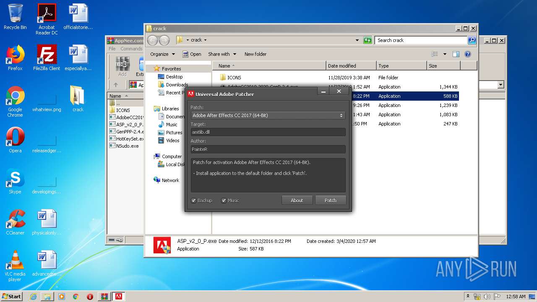The image size is (537, 302).
Task: Expand the crack breadcrumb arrow in address bar
Action: pyautogui.click(x=205, y=40)
